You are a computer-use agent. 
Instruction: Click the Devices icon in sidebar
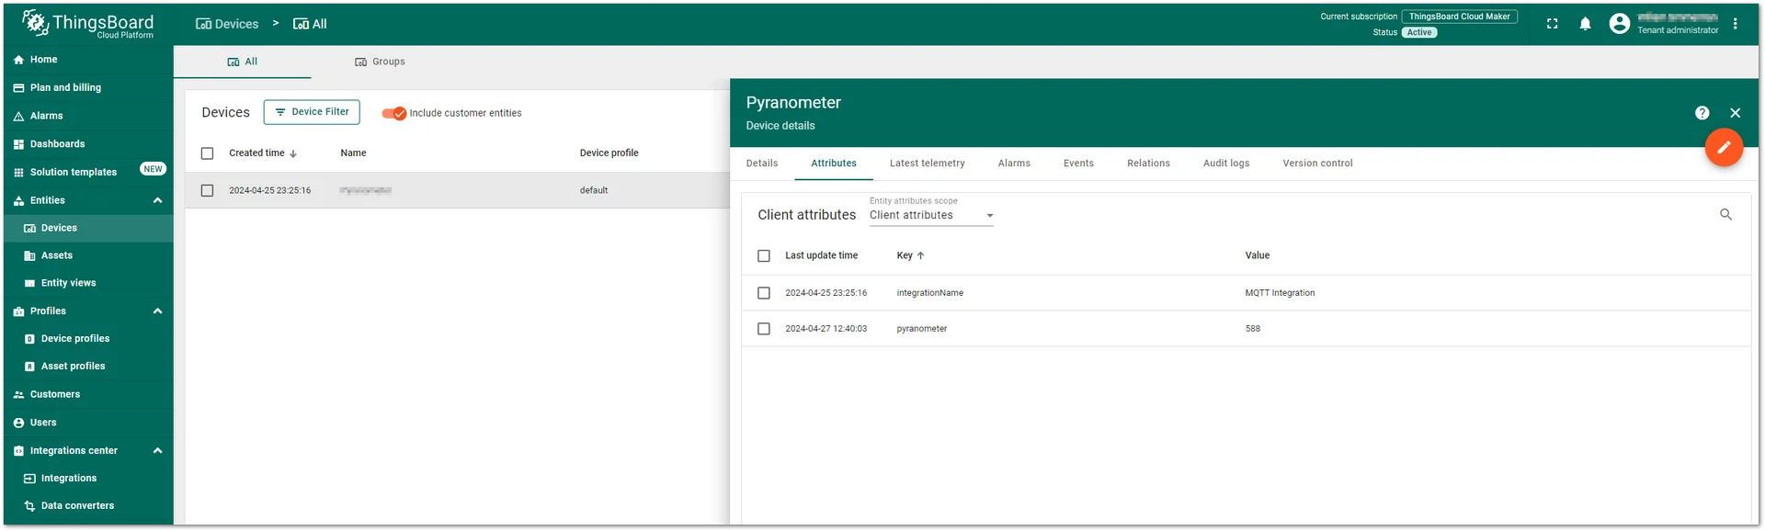[x=29, y=229]
